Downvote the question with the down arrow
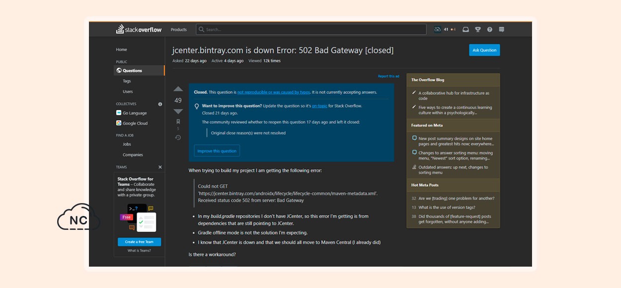Screen dimensions: 621x288 [x=178, y=111]
